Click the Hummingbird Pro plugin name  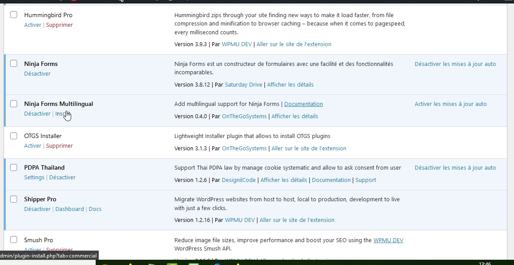[x=48, y=15]
